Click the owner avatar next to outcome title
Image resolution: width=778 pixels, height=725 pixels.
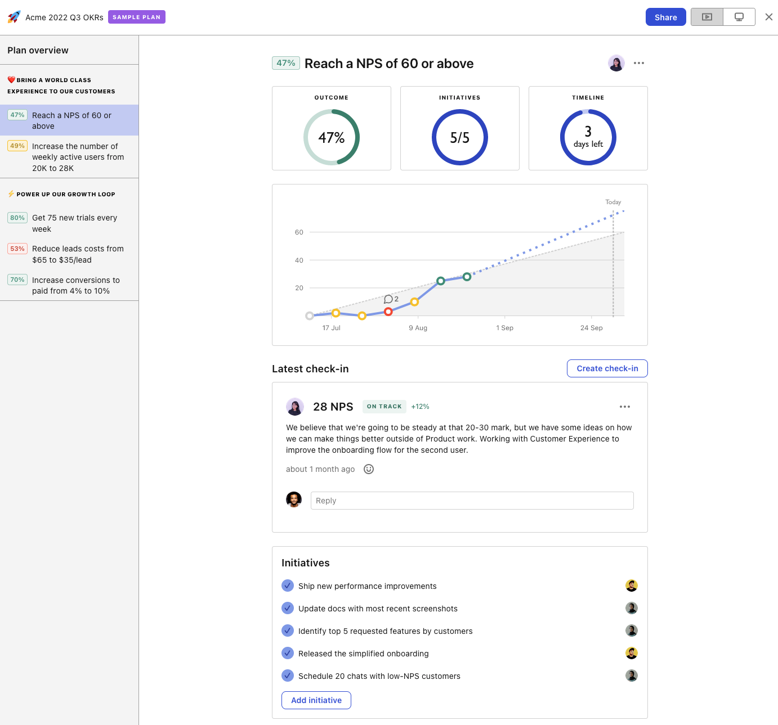(616, 63)
